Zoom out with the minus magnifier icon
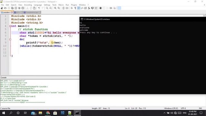Viewport: 206px width, 116px height. pos(59,8)
